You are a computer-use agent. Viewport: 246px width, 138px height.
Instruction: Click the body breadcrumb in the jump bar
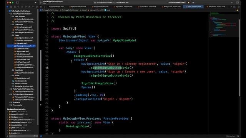107,10
